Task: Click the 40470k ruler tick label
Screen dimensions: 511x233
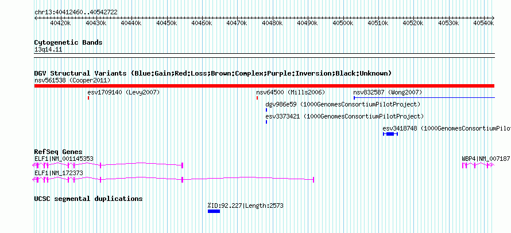Action: [237, 23]
